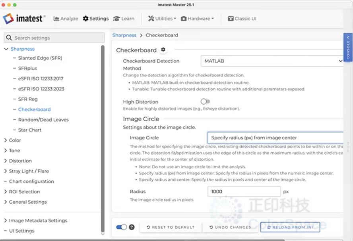353x241 pixels.
Task: Expand the Stray Light / Flare section
Action: (6, 171)
